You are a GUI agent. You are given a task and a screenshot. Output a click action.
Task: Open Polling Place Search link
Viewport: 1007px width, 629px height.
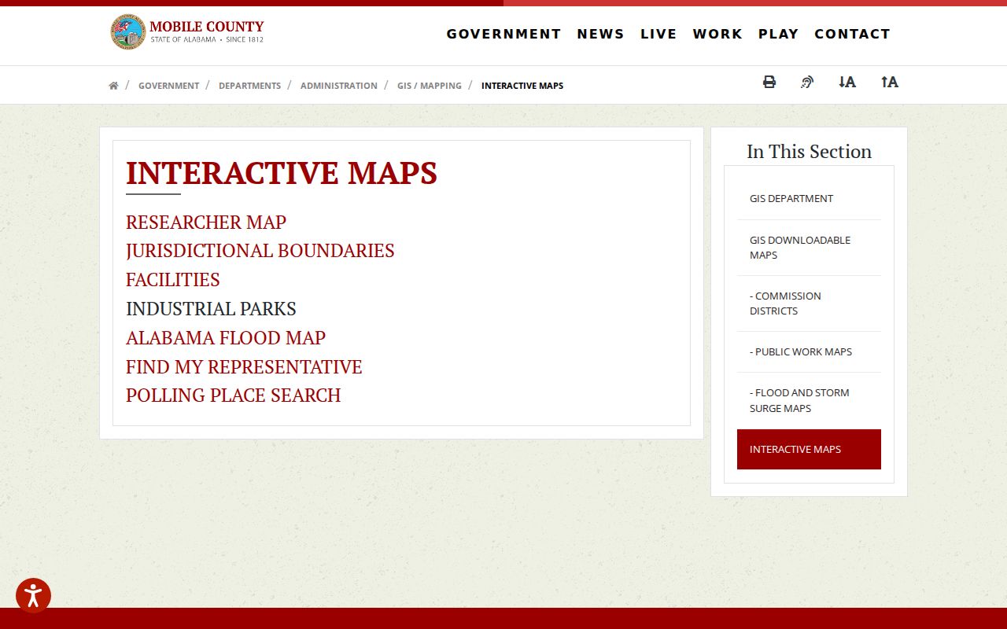click(234, 395)
